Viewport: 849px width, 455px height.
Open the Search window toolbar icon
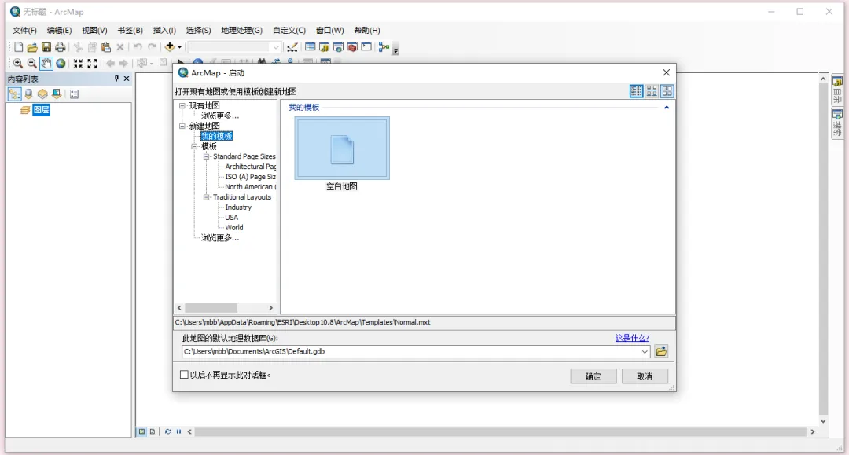click(x=338, y=47)
